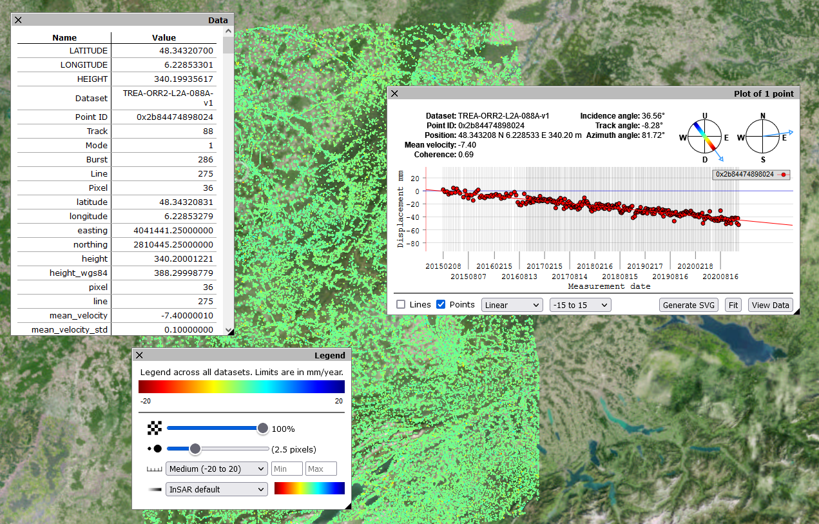The image size is (819, 524).
Task: Open the Linear fit type dropdown
Action: 512,305
